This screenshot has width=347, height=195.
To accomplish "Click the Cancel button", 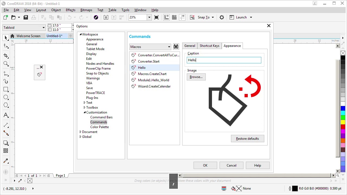I will click(232, 165).
